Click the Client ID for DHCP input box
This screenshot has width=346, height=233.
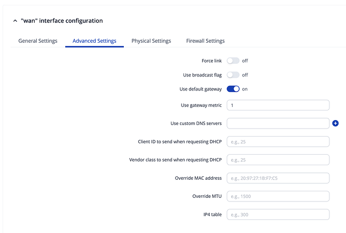point(278,142)
